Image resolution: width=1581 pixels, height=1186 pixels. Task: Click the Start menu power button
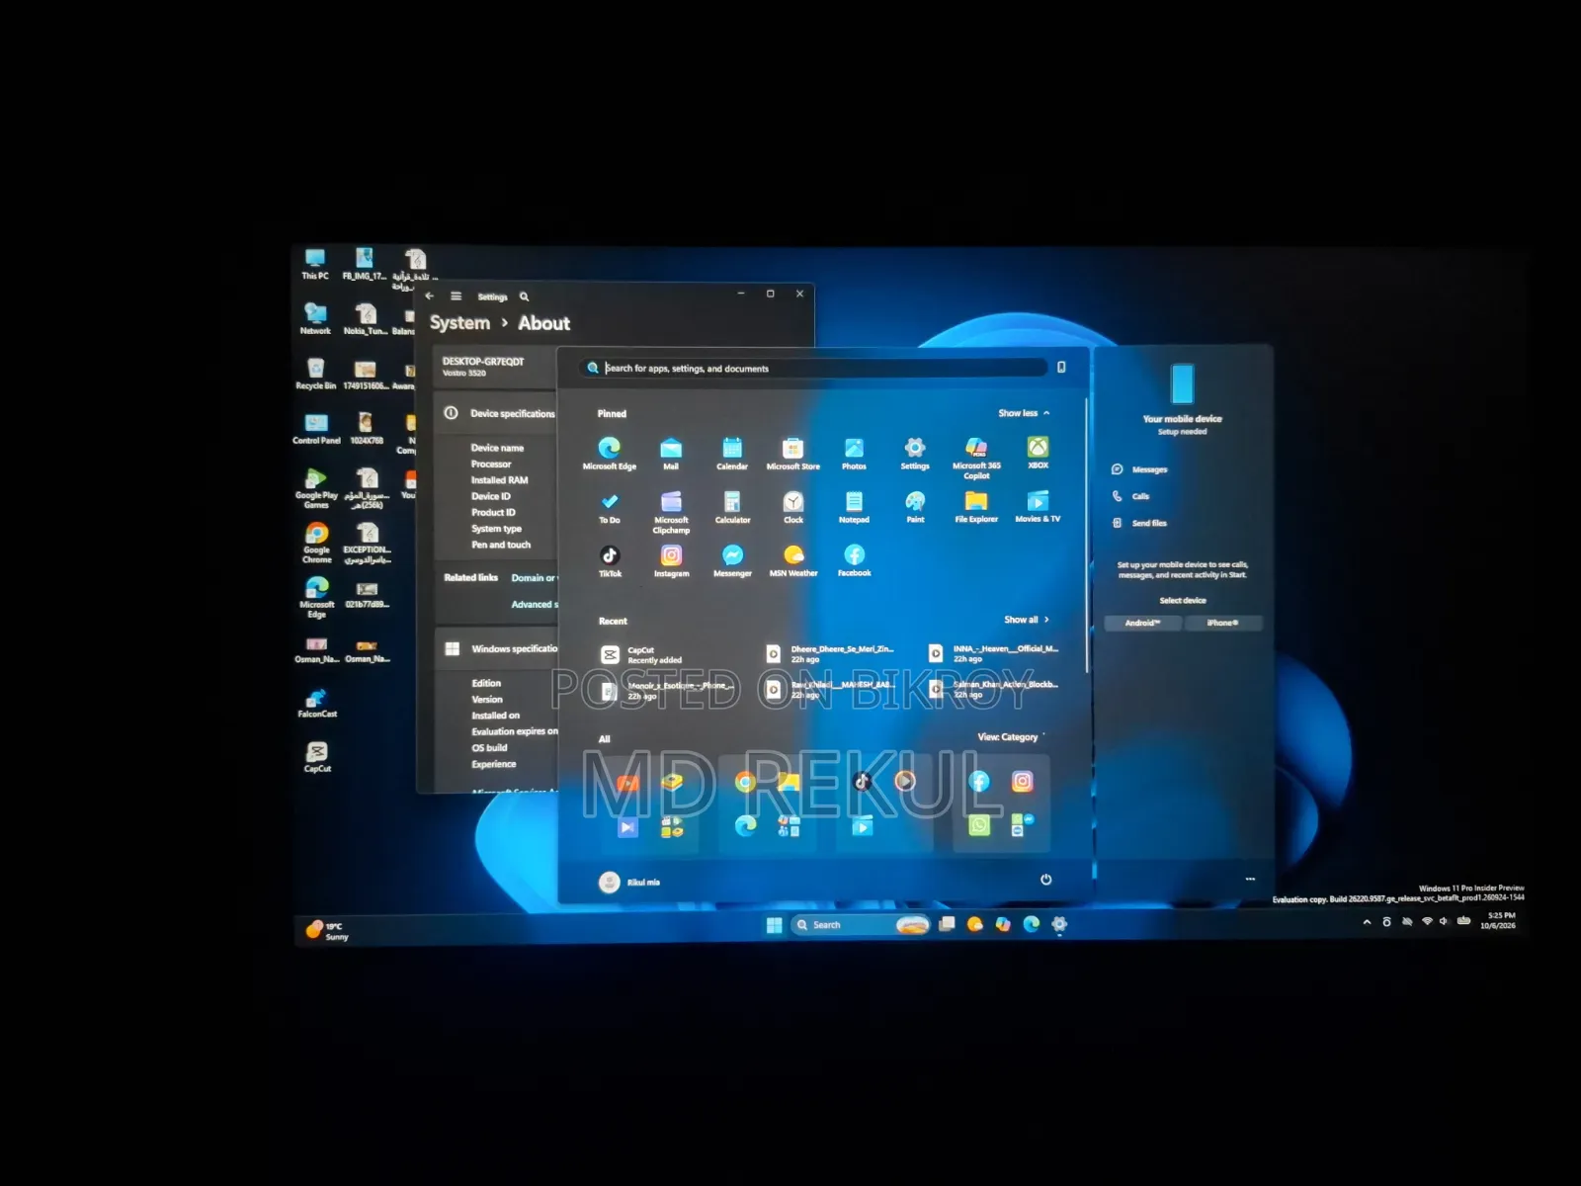tap(1045, 880)
